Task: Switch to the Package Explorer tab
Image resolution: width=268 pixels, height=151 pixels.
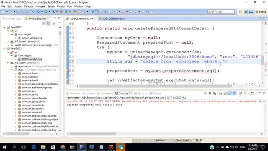Action: click(x=12, y=18)
